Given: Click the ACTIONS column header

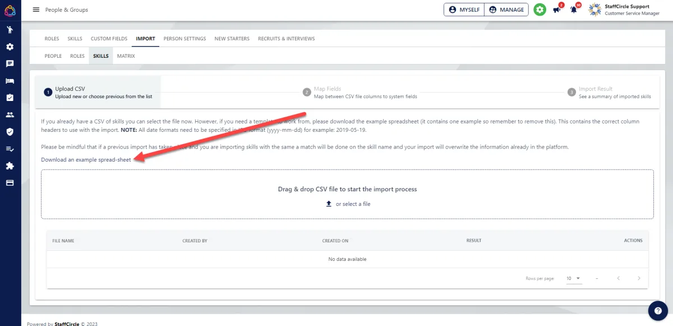Looking at the screenshot, I should 633,241.
